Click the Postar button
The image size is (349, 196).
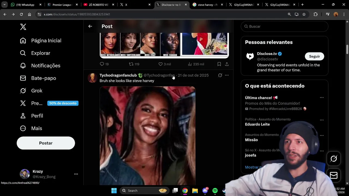coord(46,143)
